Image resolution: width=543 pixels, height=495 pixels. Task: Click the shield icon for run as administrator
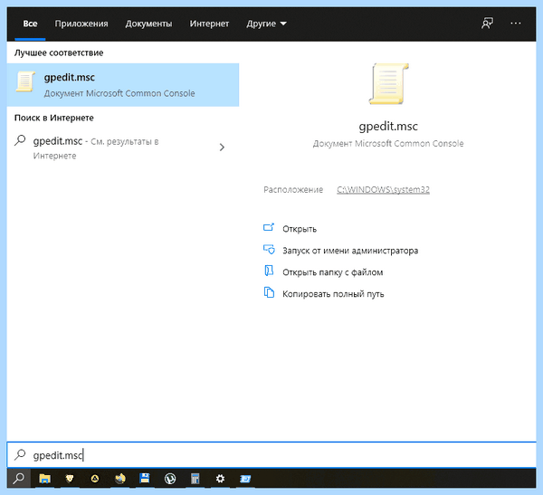coord(269,250)
